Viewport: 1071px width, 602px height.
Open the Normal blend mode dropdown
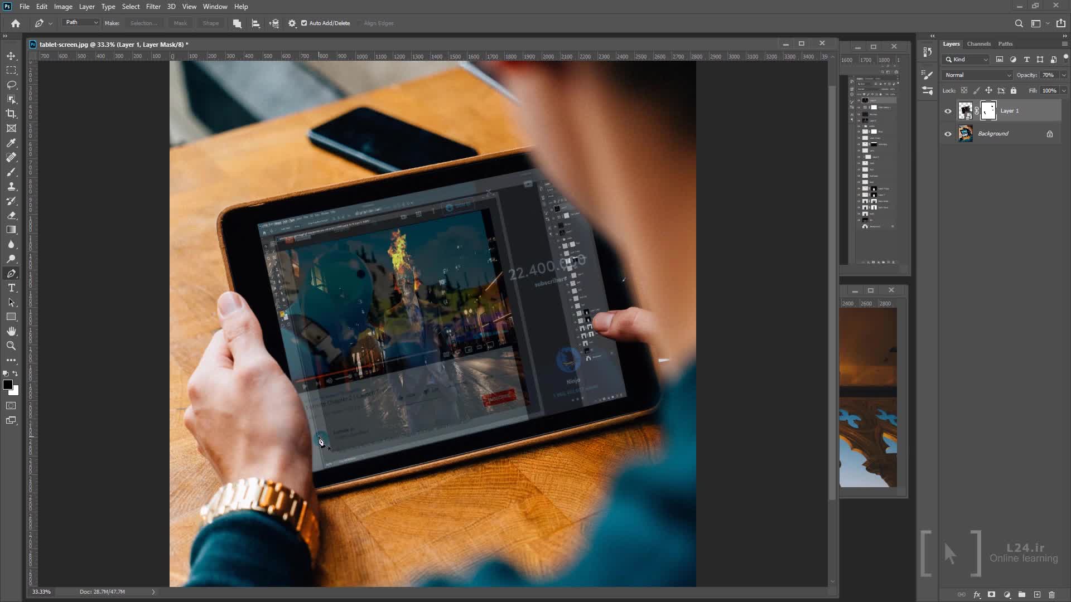[977, 75]
